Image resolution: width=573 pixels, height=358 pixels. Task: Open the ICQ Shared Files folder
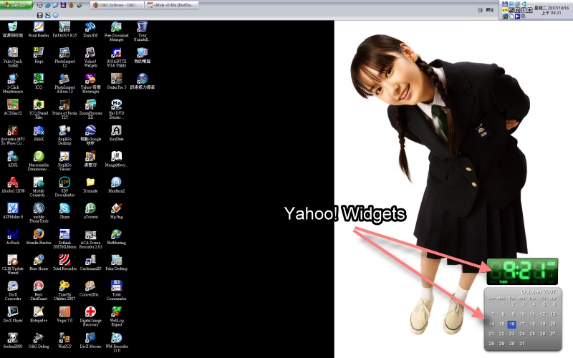39,109
